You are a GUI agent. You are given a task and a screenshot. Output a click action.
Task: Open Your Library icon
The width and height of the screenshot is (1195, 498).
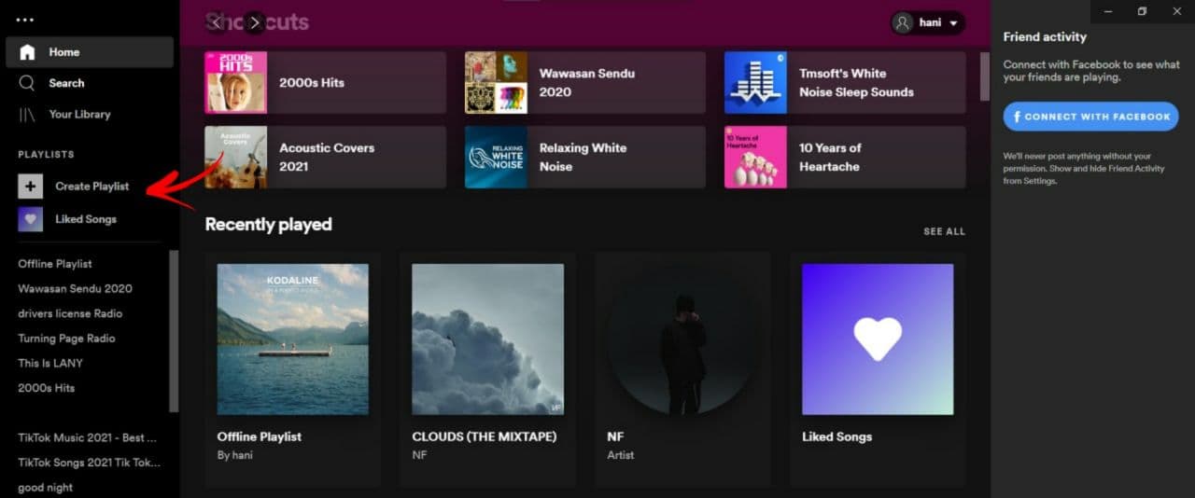[x=28, y=114]
